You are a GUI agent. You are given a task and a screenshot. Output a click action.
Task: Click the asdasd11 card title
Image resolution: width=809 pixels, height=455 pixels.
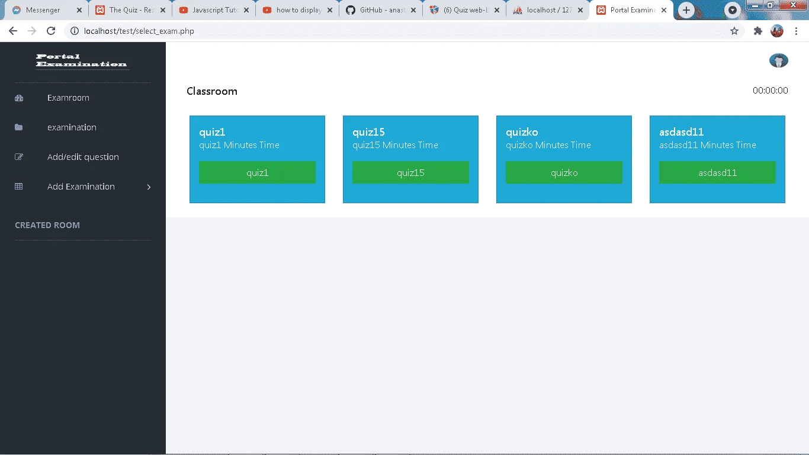click(x=681, y=132)
